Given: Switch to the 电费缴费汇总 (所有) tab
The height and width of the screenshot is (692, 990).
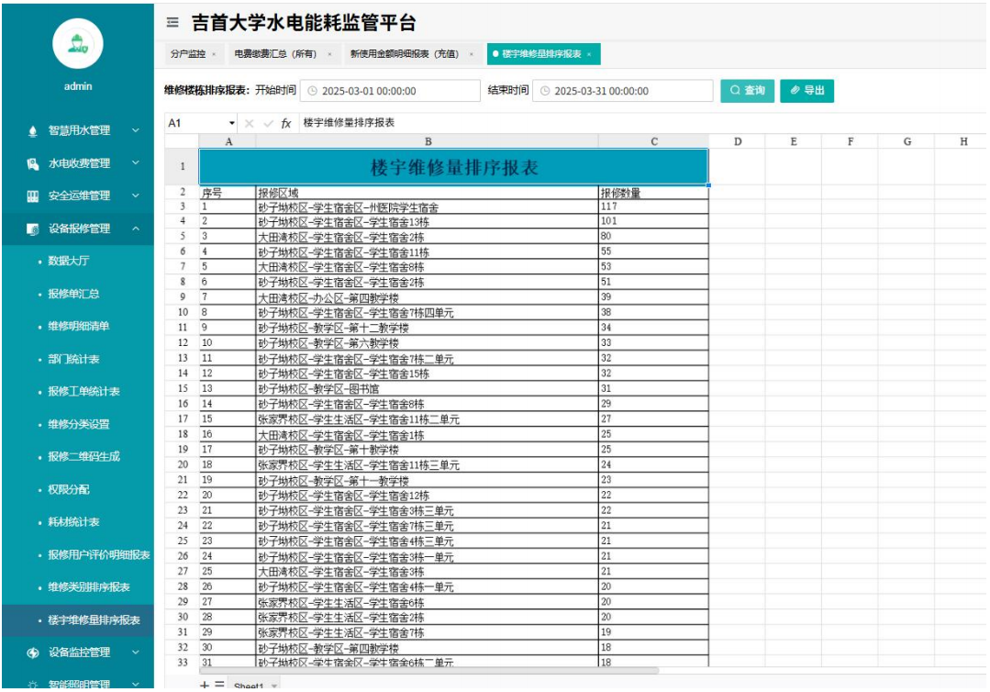Looking at the screenshot, I should (x=275, y=54).
